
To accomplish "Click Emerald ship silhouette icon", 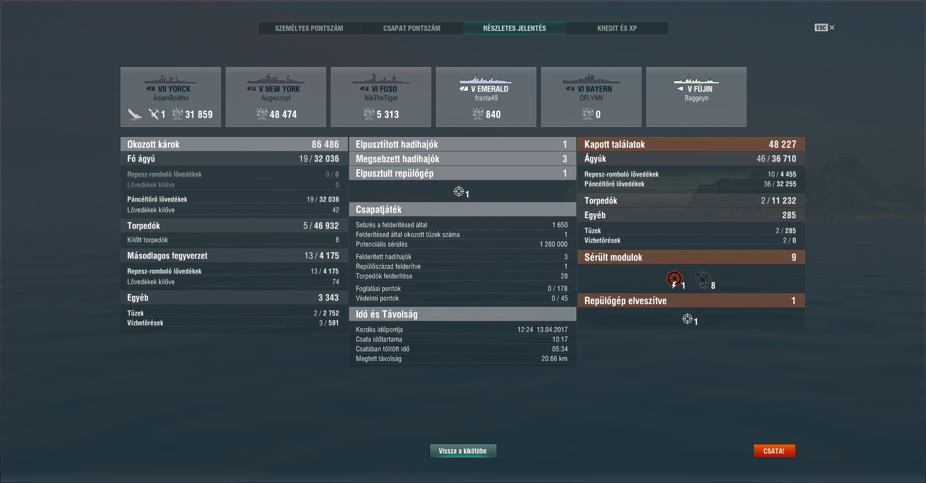I will [x=486, y=79].
